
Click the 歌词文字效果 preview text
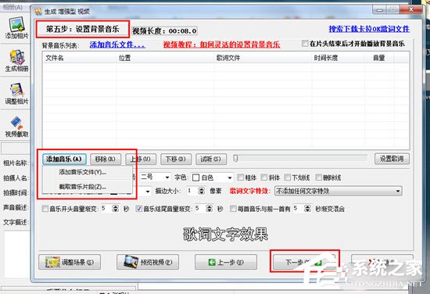pos(225,235)
